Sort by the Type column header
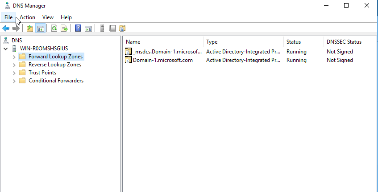This screenshot has height=192, width=378. coord(244,42)
